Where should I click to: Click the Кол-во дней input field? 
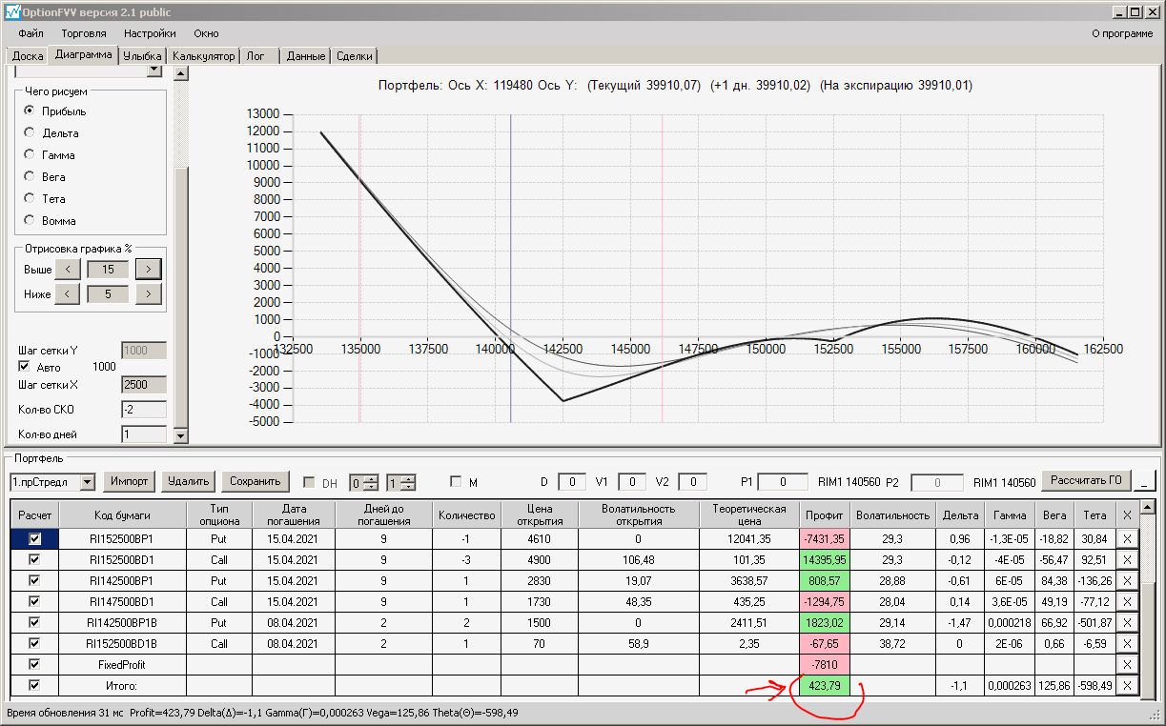point(144,434)
